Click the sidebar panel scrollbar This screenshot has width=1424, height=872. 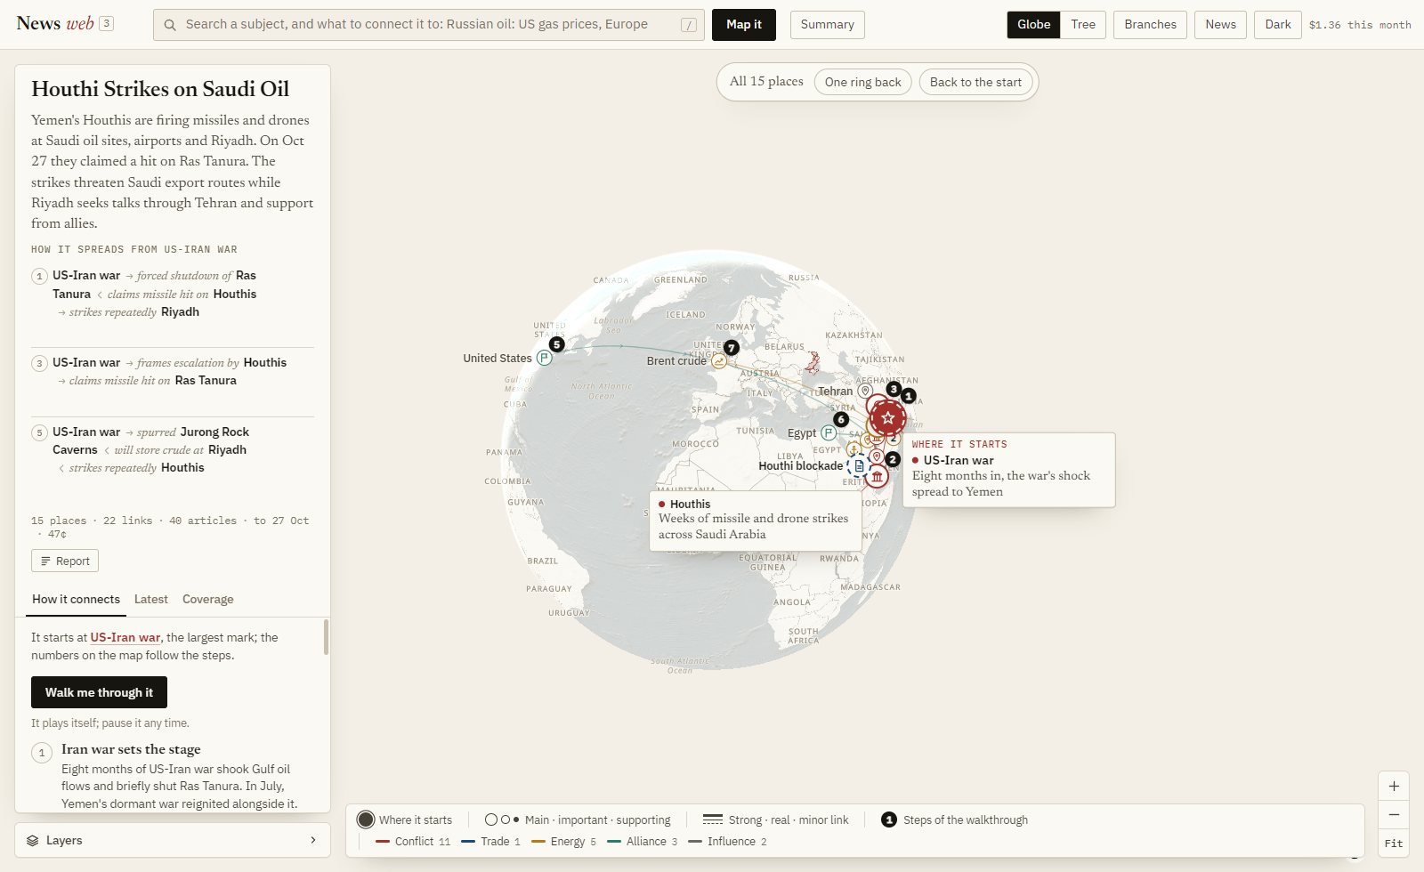tap(326, 637)
